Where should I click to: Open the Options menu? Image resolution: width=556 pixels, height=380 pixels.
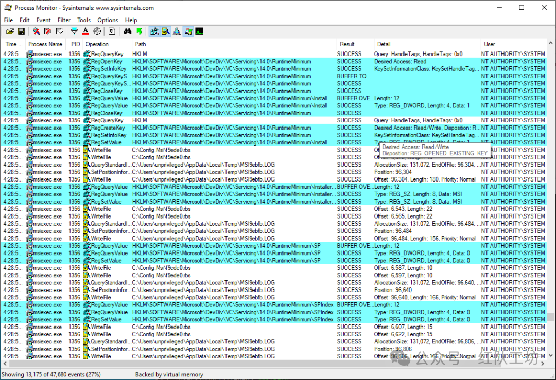(x=108, y=20)
